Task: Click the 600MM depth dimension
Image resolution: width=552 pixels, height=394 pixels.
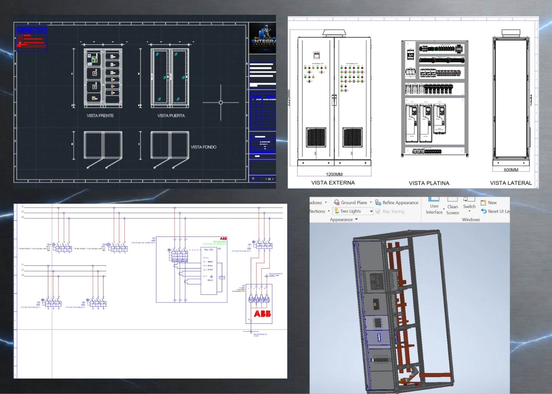Action: tap(511, 170)
